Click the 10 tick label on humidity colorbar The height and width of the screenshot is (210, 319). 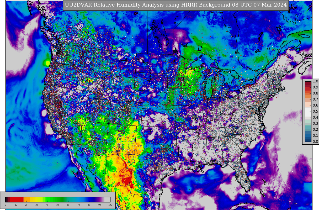[16, 205]
